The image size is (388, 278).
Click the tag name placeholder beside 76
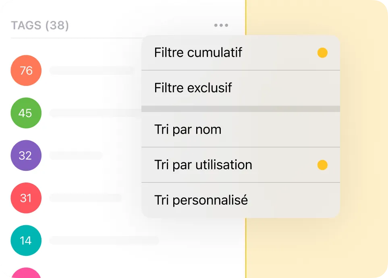pyautogui.click(x=92, y=71)
